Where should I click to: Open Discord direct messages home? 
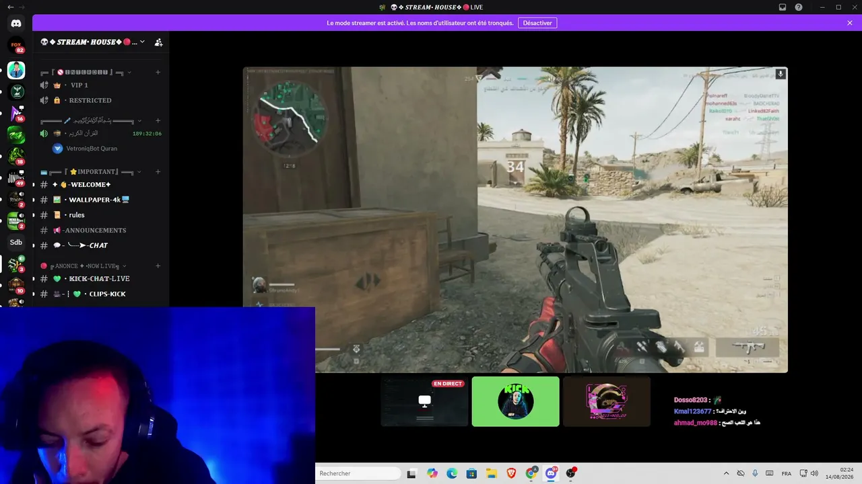(x=16, y=24)
